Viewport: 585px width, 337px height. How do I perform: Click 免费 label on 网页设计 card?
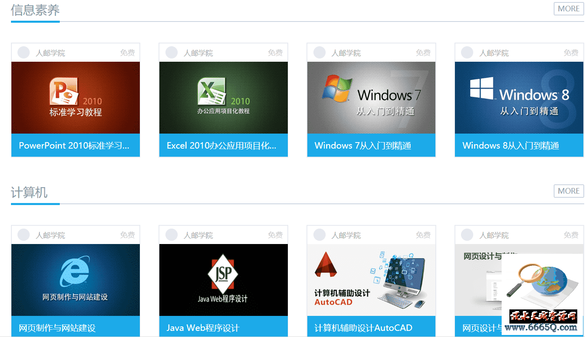coord(571,235)
